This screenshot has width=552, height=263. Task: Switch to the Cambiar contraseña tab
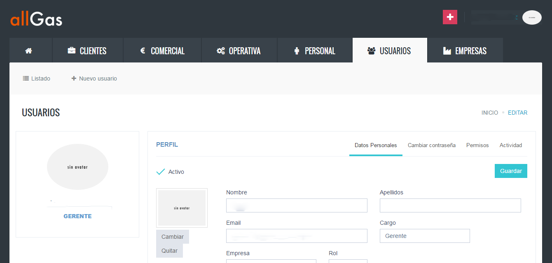coord(431,145)
